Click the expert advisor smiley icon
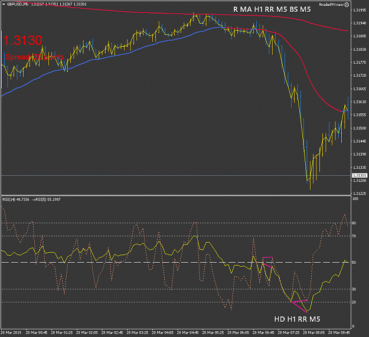The image size is (369, 337). tap(347, 5)
